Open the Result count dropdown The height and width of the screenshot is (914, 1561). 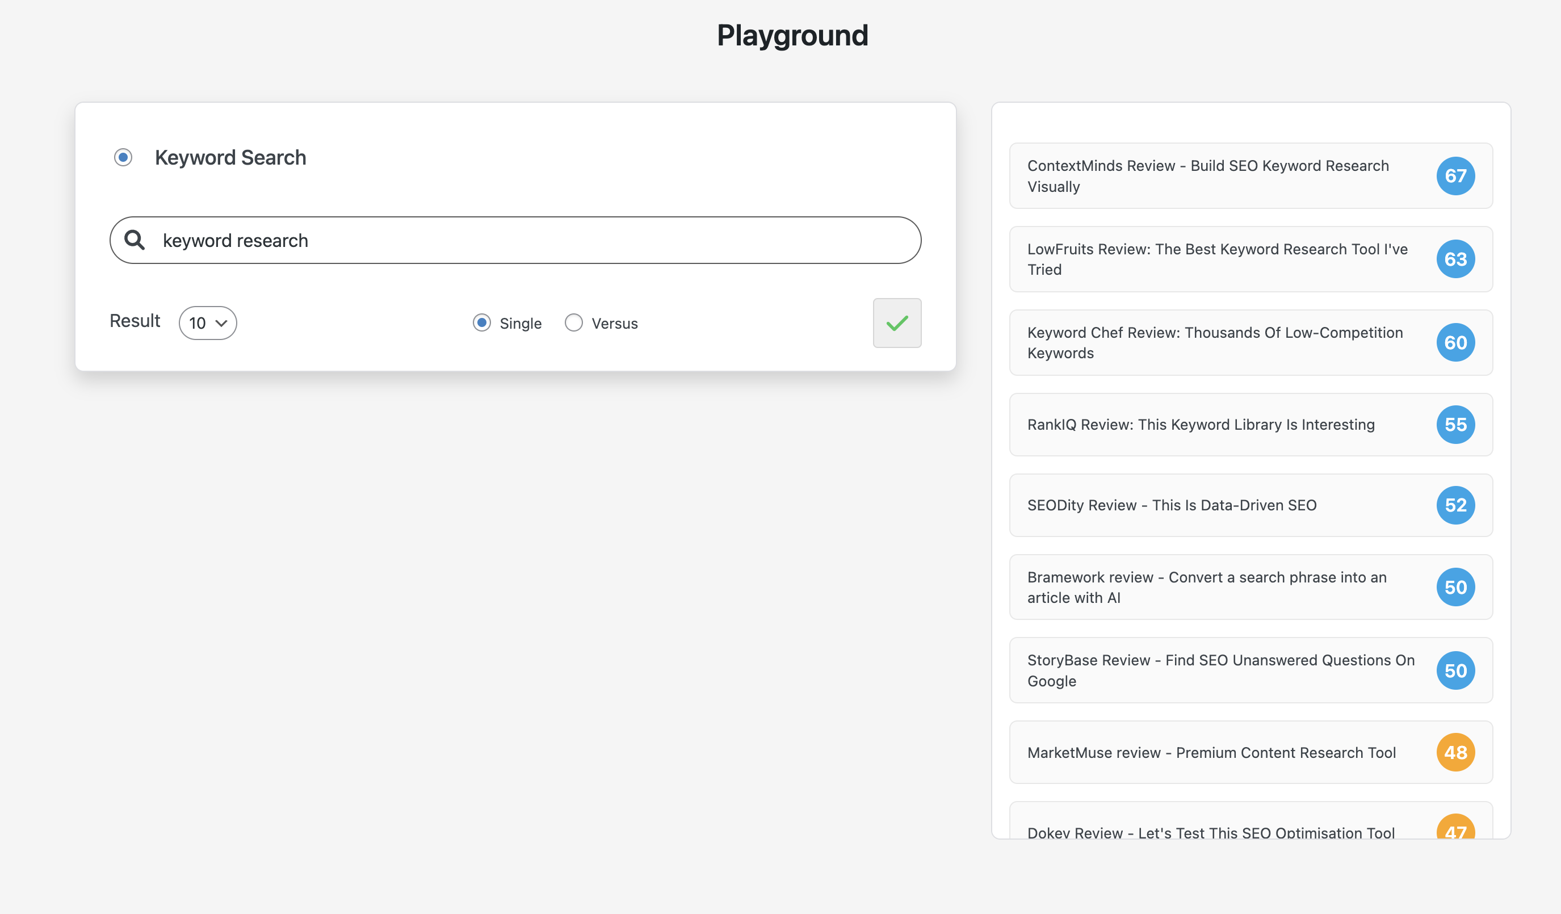pos(208,323)
